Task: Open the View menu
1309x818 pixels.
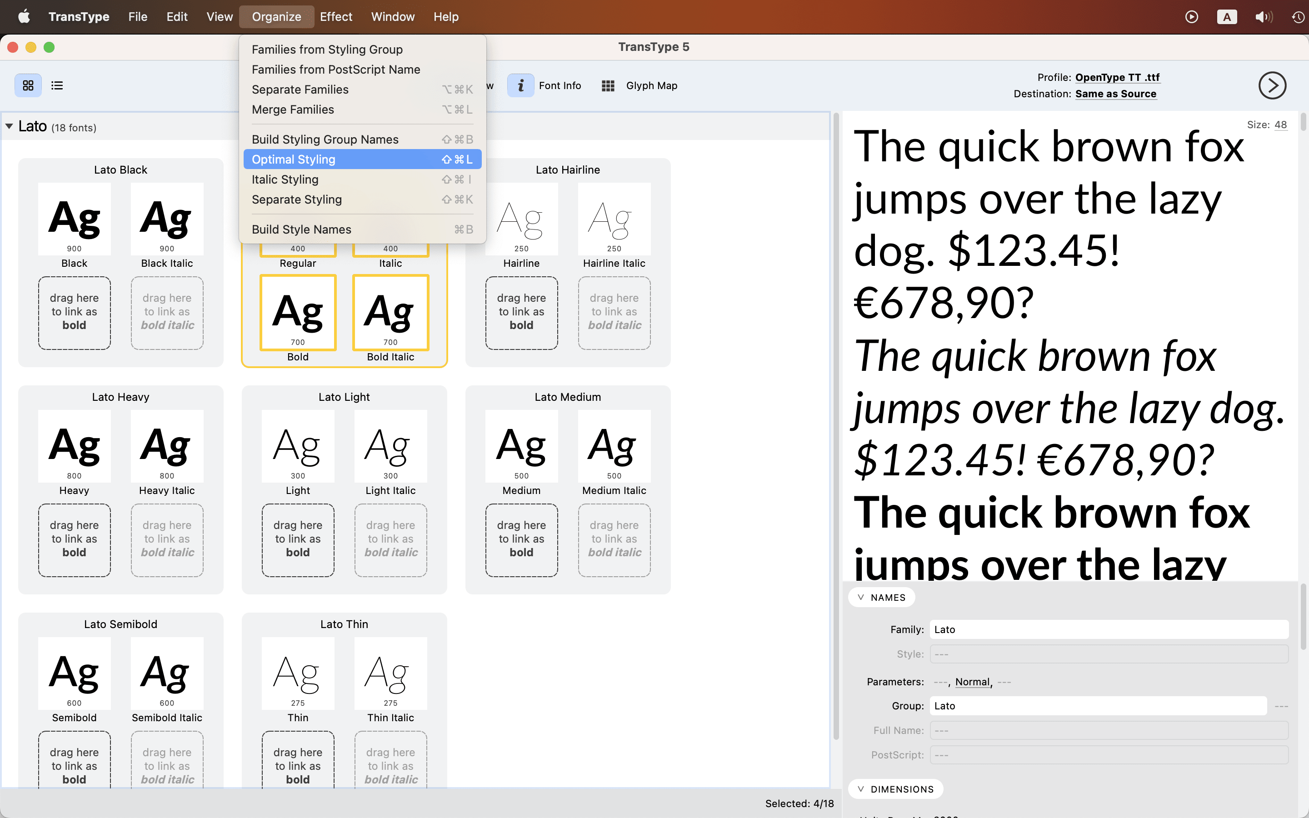Action: pos(220,17)
